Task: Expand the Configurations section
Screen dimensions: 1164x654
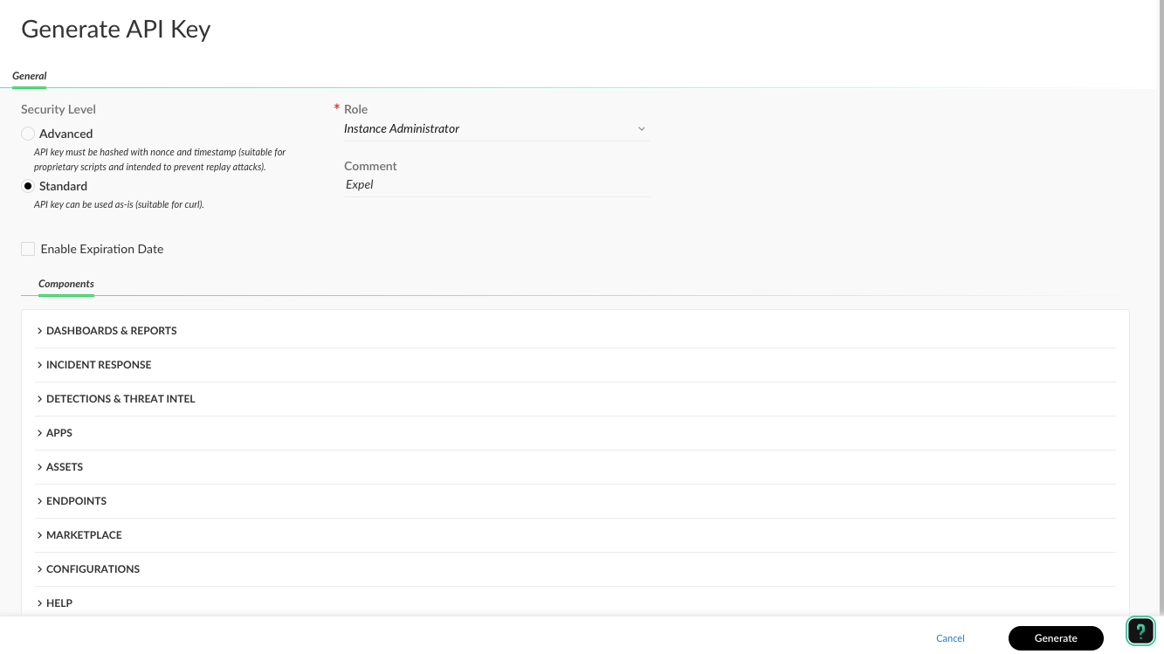Action: tap(576, 569)
